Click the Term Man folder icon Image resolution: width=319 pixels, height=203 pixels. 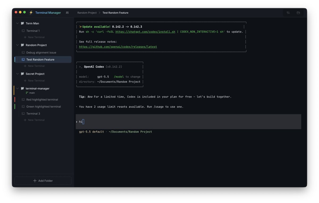tap(22, 23)
